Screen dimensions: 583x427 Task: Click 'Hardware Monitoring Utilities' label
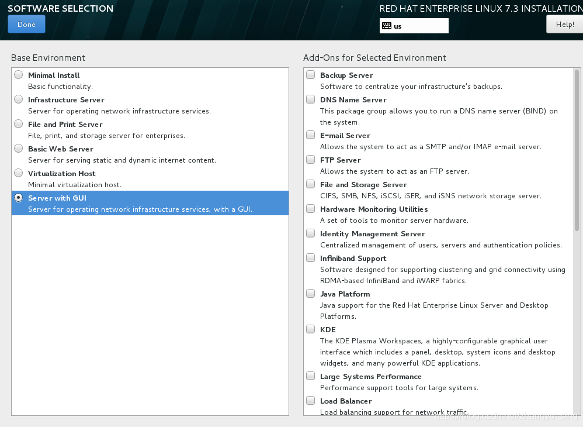pyautogui.click(x=374, y=209)
